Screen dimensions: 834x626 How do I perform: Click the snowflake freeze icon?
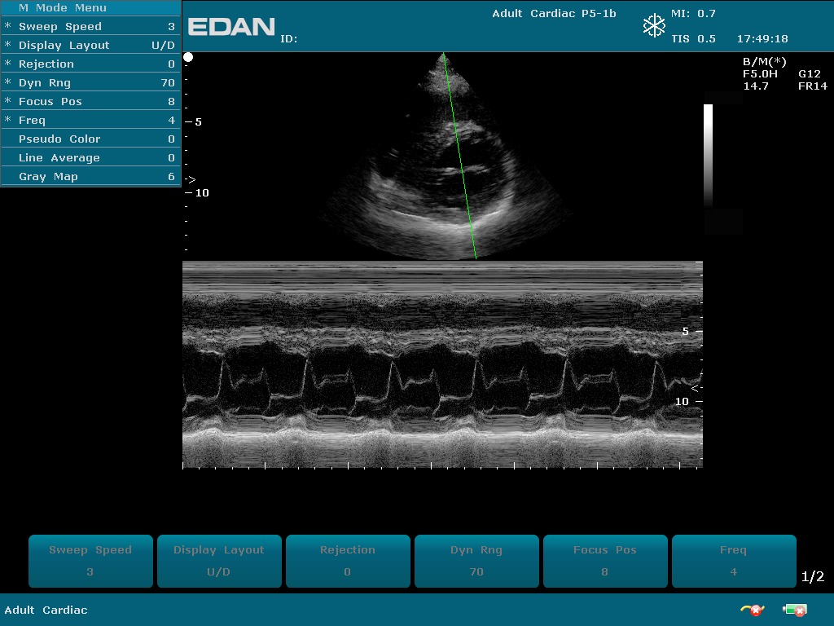coord(654,26)
